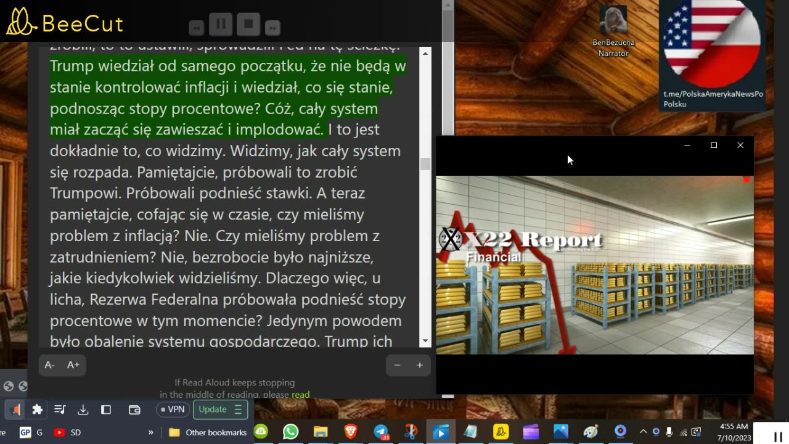Open the Photos app from taskbar
789x444 pixels.
561,432
